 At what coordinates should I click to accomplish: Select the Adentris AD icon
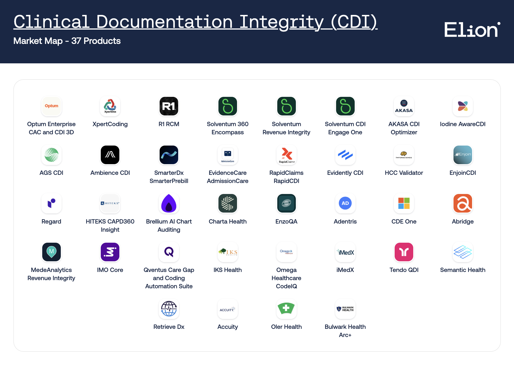[345, 203]
